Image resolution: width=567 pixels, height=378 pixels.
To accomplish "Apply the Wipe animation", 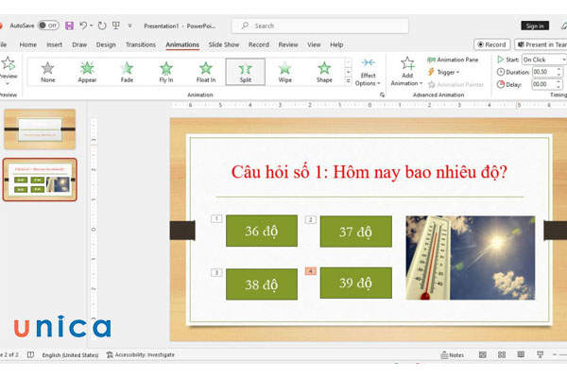I will (x=285, y=72).
